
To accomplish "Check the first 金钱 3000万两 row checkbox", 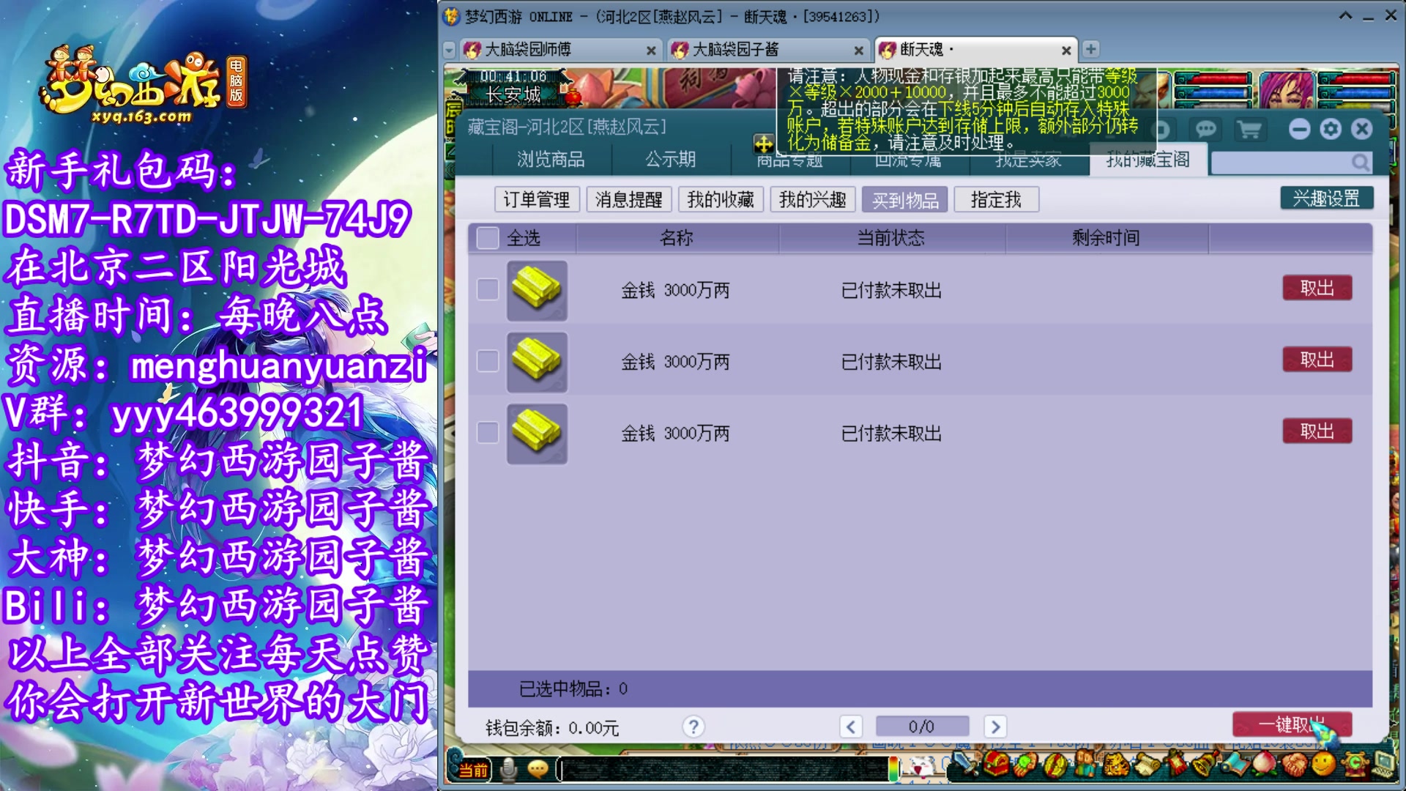I will click(x=488, y=289).
